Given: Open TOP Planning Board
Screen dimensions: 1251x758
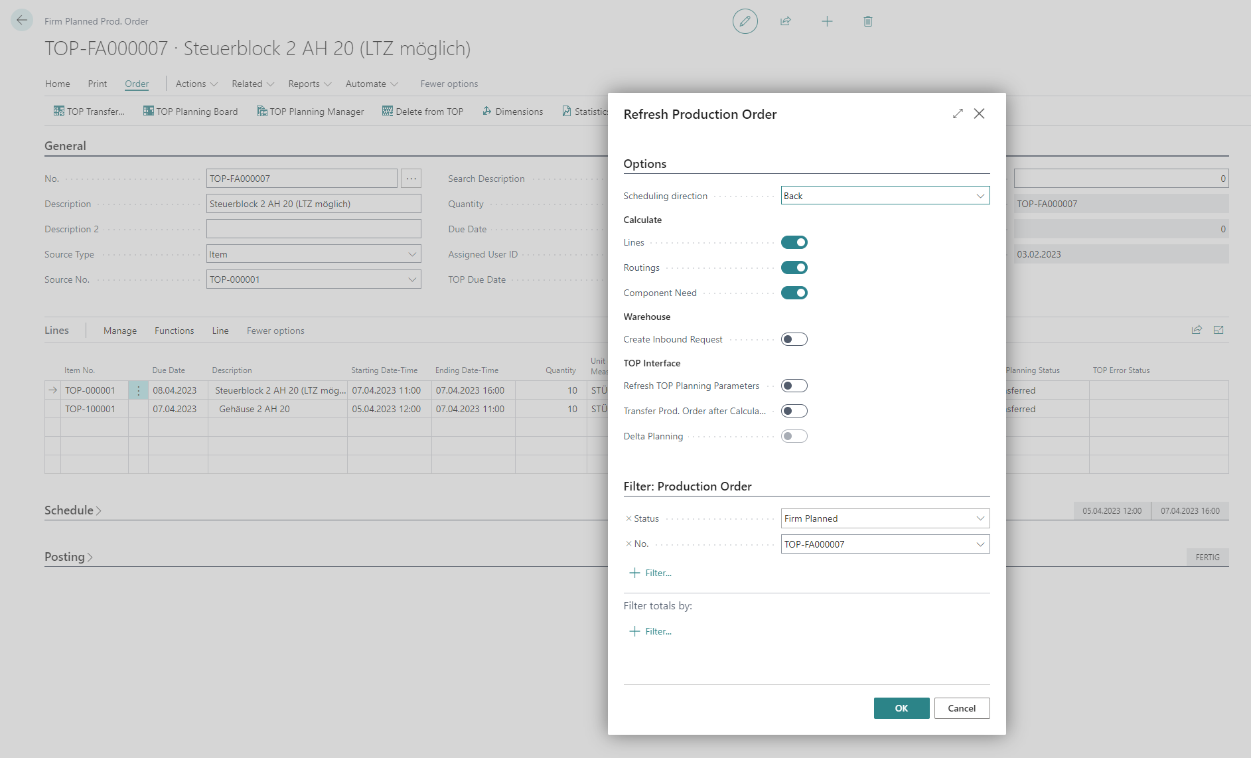Looking at the screenshot, I should (x=190, y=112).
